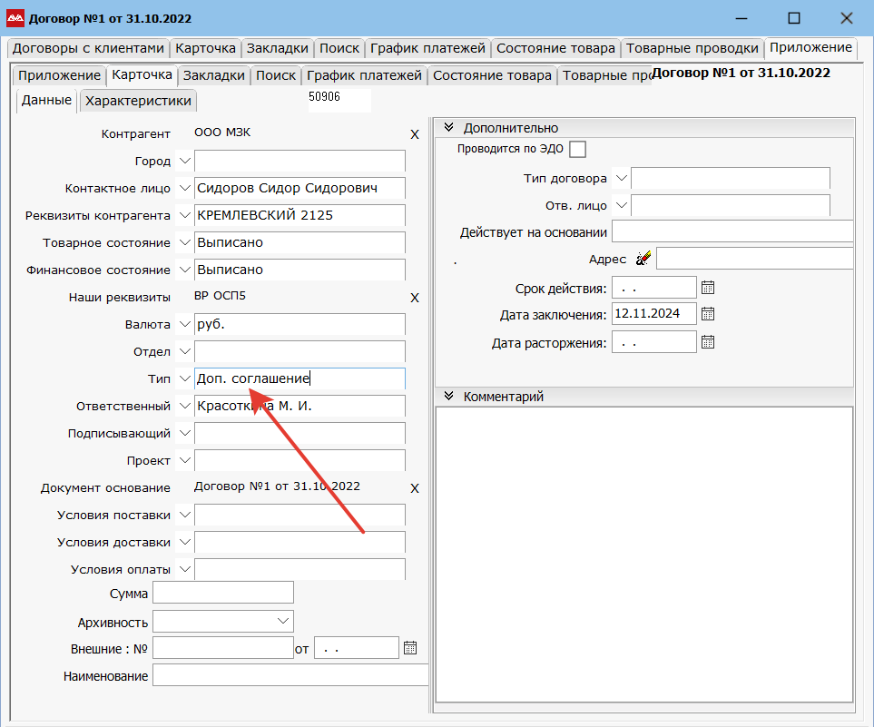874x727 pixels.
Task: Open the calendar next to Внешние date
Action: (409, 648)
